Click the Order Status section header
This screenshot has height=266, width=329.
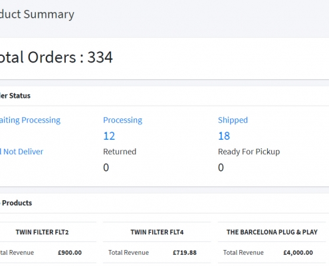pyautogui.click(x=15, y=96)
